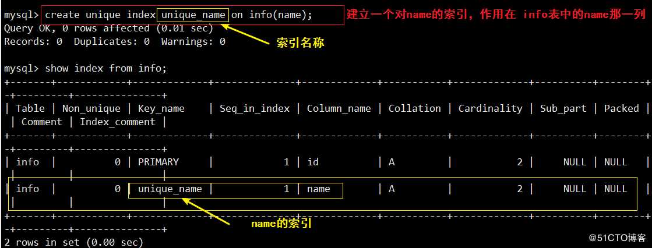Click the 'id' column name cell
This screenshot has height=248, width=652.
[x=313, y=162]
